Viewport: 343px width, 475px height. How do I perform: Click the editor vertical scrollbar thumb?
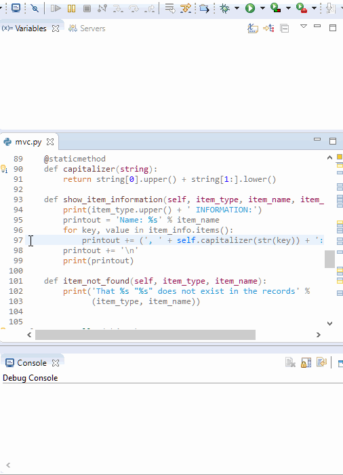tap(329, 259)
